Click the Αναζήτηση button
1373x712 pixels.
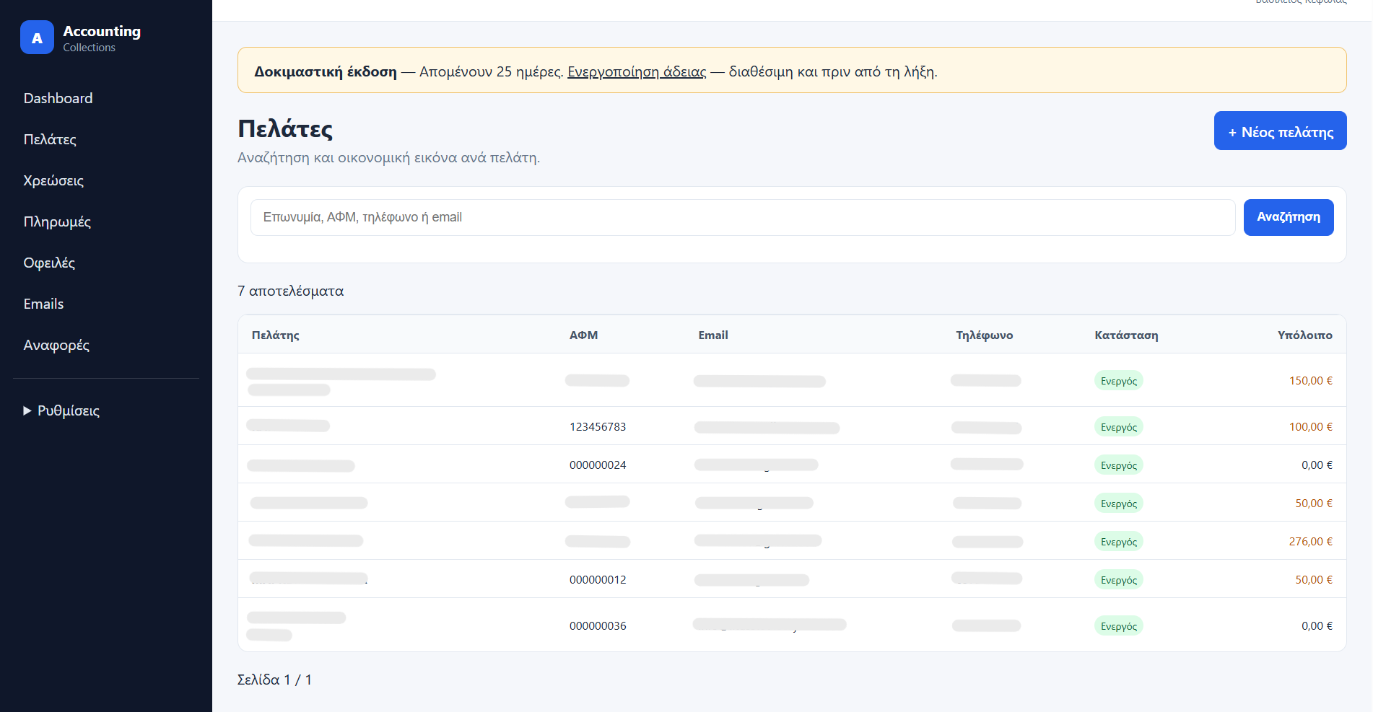(1289, 217)
